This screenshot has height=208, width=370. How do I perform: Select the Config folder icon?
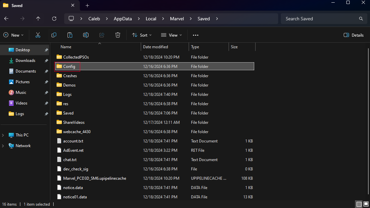[59, 66]
